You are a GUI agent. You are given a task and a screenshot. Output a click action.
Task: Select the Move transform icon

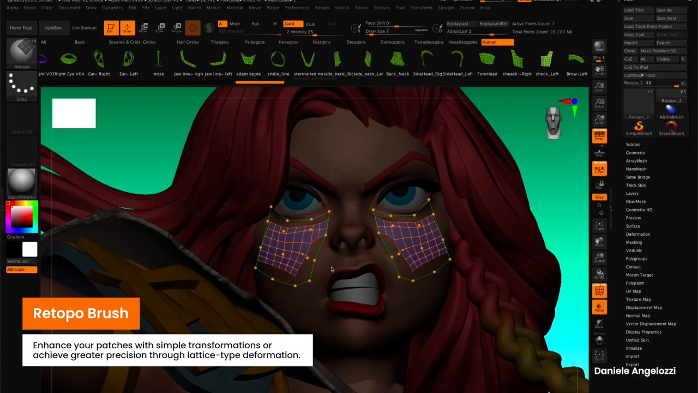(144, 28)
